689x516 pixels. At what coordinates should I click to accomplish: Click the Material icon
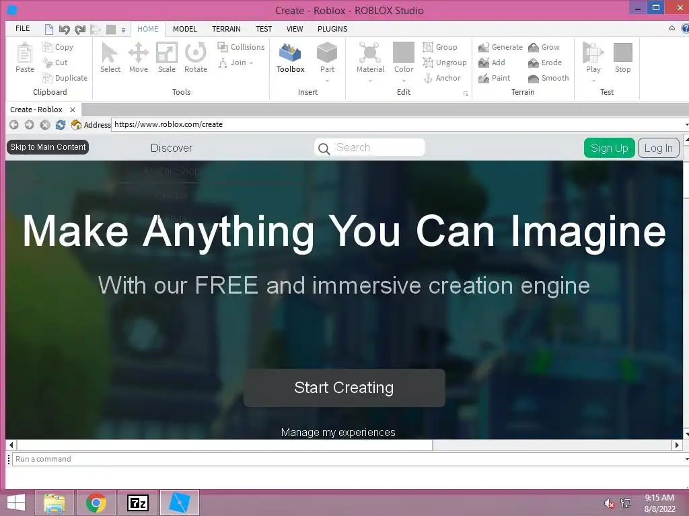370,52
